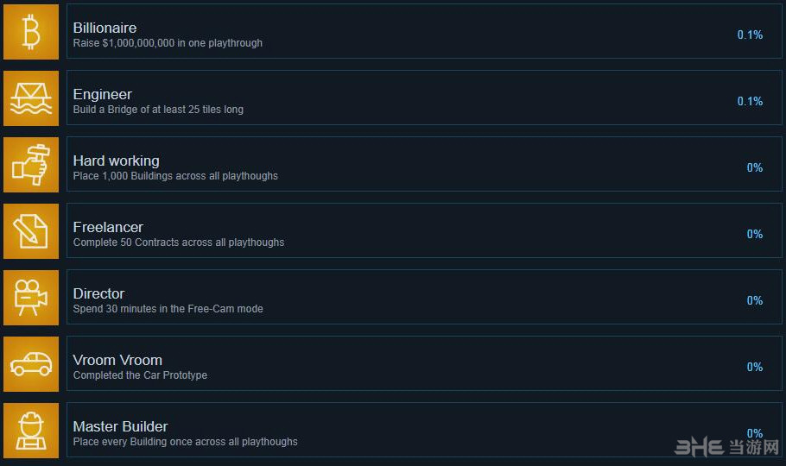786x466 pixels.
Task: Click the 3HE watermark logo
Action: point(727,446)
